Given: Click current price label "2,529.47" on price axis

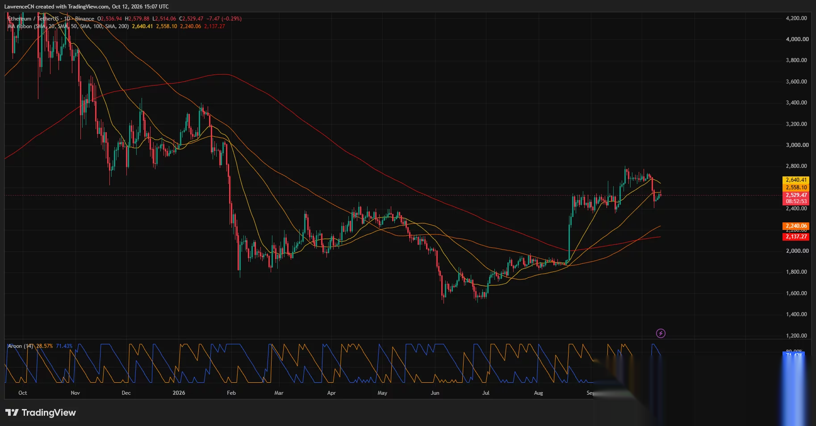Looking at the screenshot, I should pyautogui.click(x=796, y=195).
